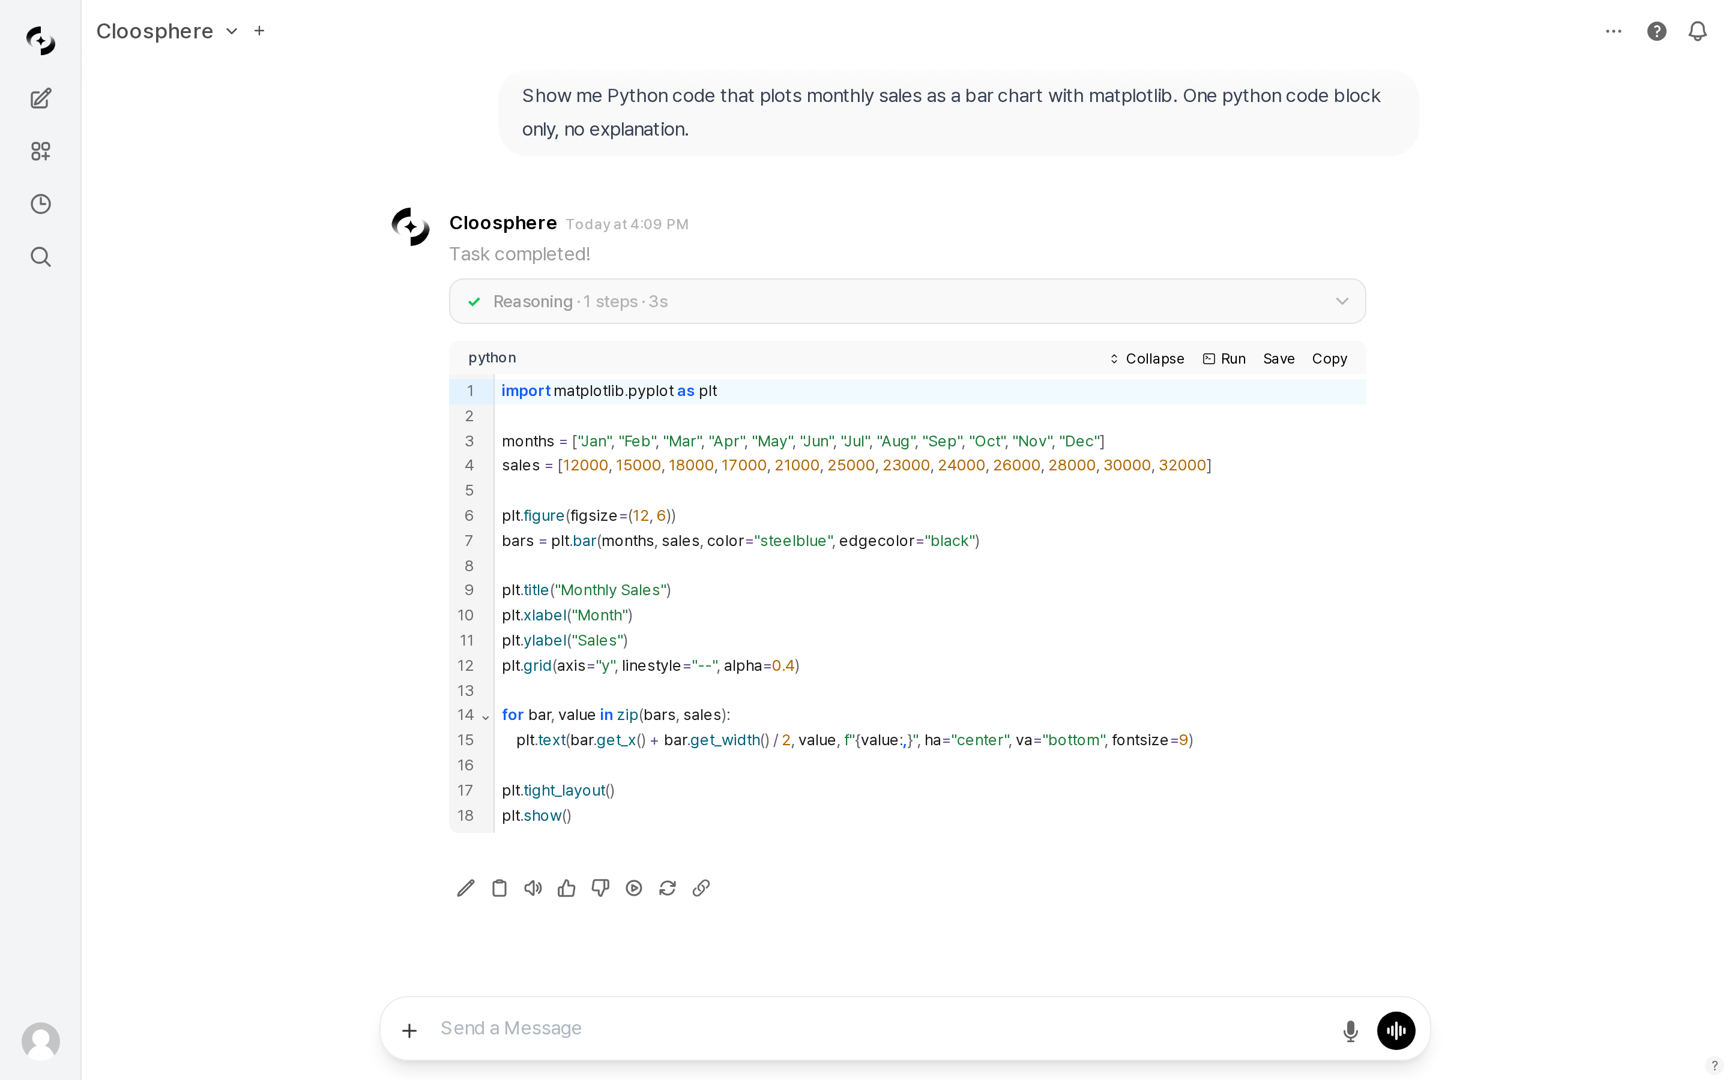Expand the Reasoning steps panel
This screenshot has height=1080, width=1729.
pos(907,301)
